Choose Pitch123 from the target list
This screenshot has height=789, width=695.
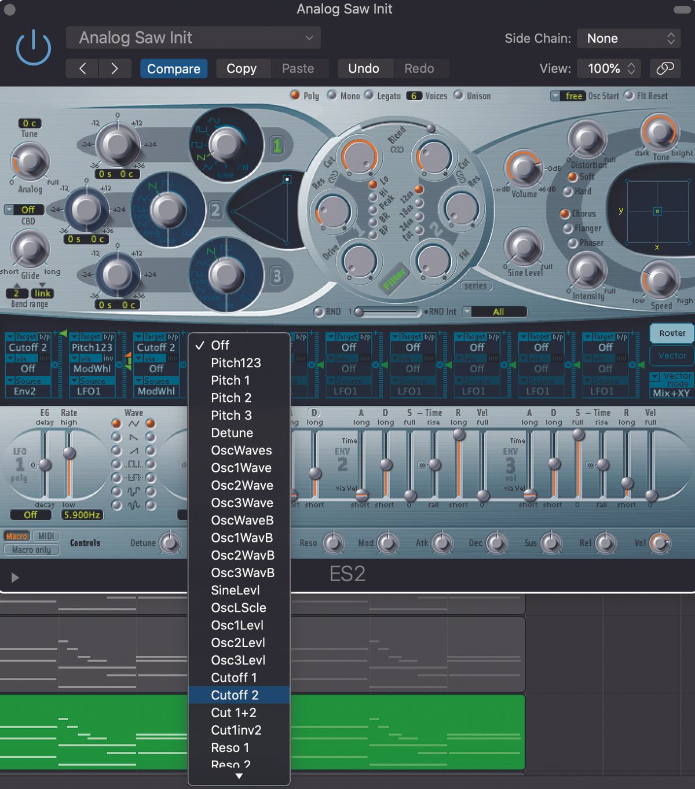[236, 362]
